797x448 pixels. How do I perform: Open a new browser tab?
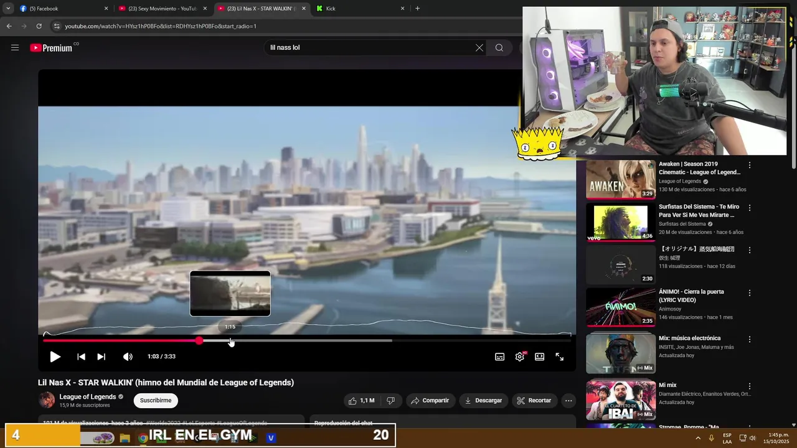[417, 9]
